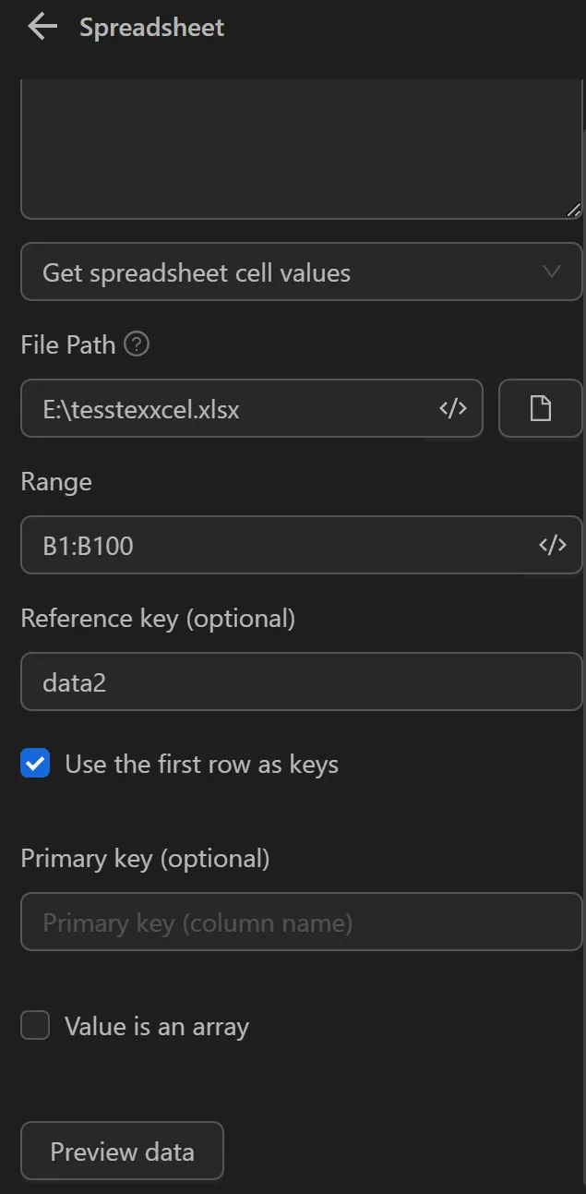Click the Range input containing B1:B100

click(277, 545)
